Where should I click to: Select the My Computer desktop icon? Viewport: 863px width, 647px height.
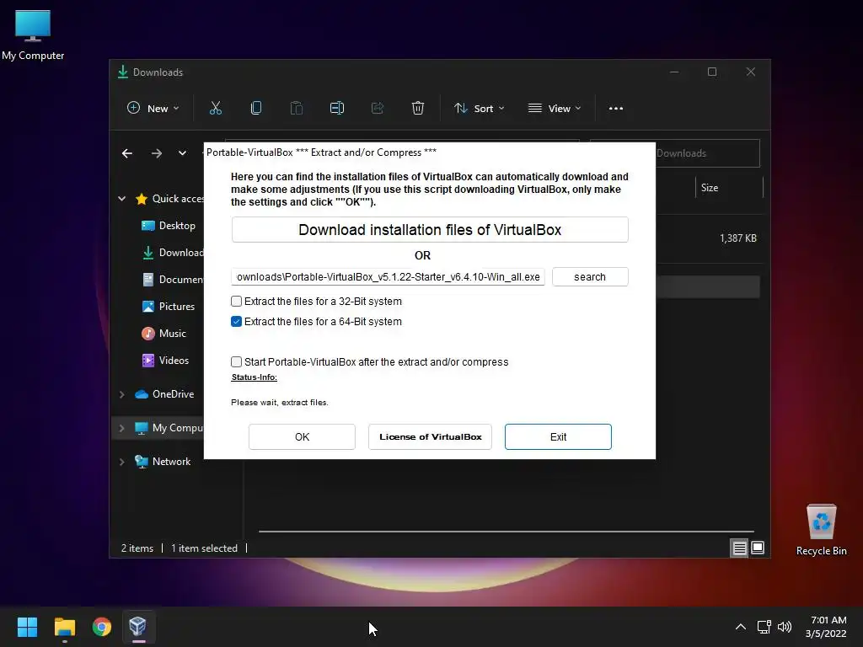click(x=33, y=35)
